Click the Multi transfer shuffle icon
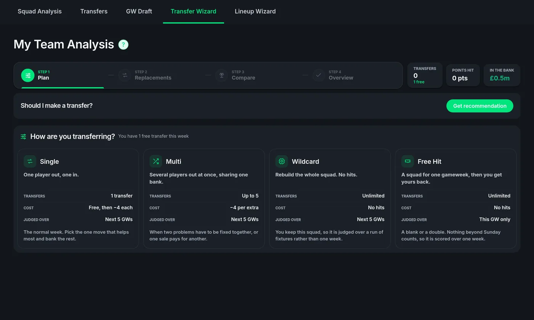Viewport: 534px width, 320px height. (x=156, y=161)
